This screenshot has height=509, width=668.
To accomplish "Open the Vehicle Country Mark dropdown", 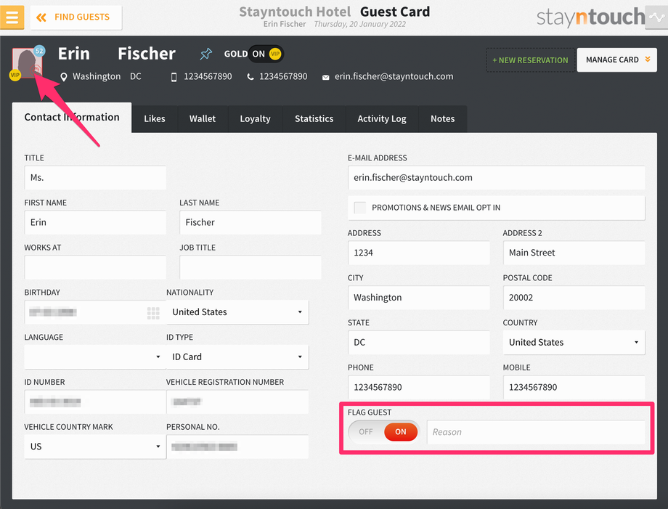I will pos(95,447).
